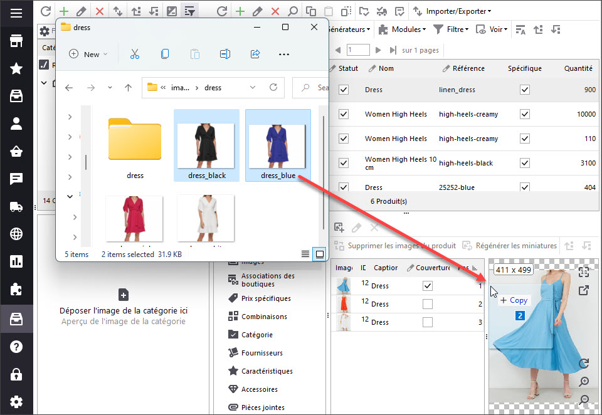The height and width of the screenshot is (415, 602).
Task: Uncheck cover checkbox for image position 1
Action: [x=427, y=286]
